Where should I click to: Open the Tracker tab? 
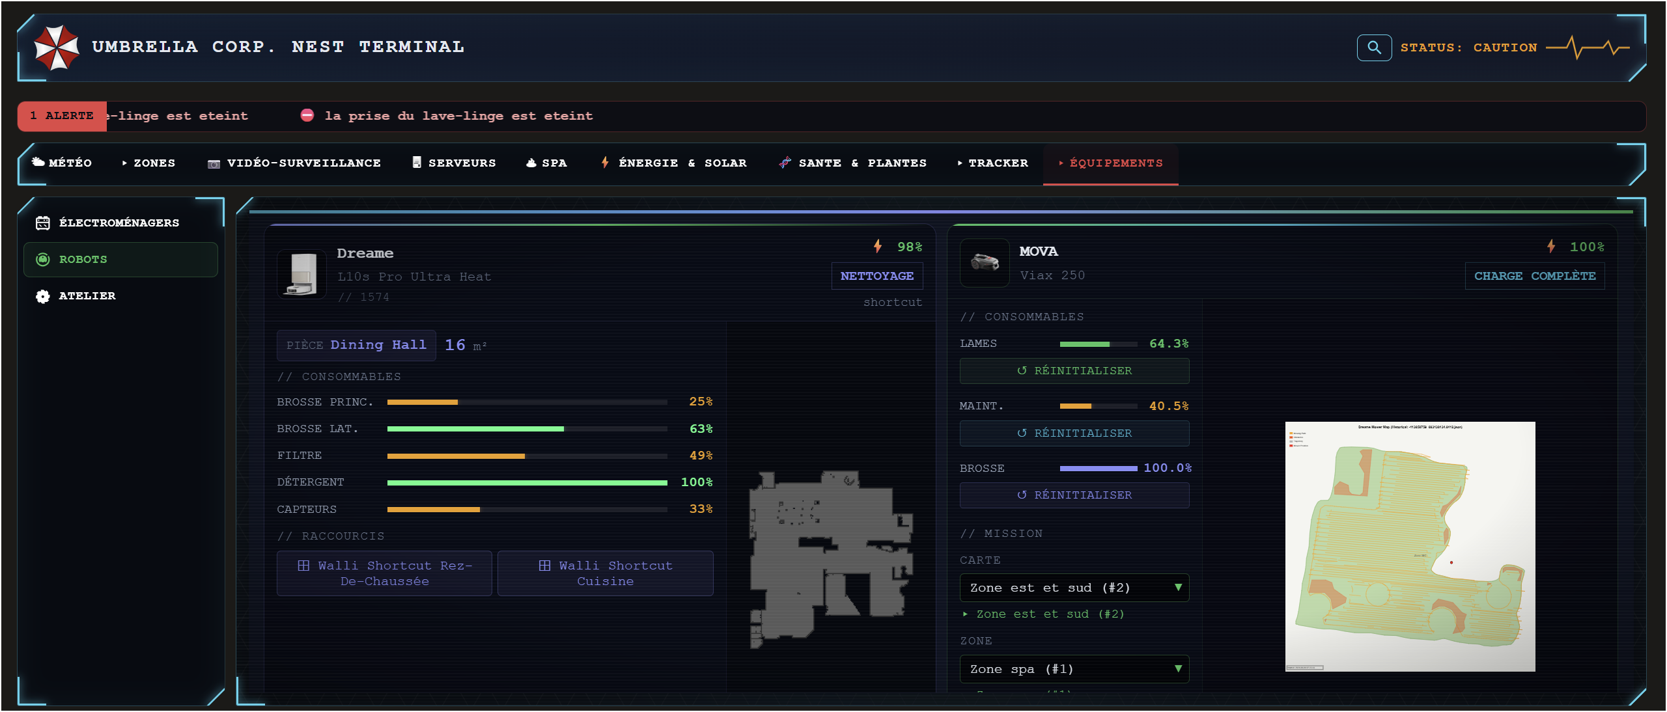pos(992,163)
